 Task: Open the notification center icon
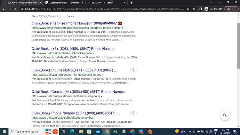coord(234,131)
